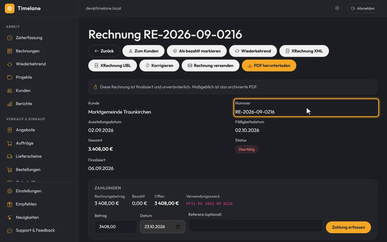Download XRechnung XML file

click(304, 51)
